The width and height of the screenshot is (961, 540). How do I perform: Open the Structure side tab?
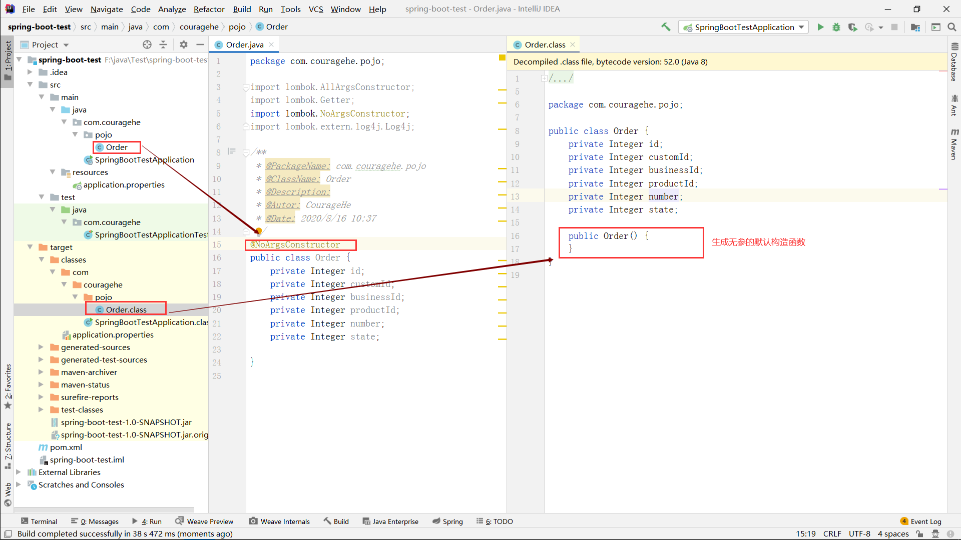[8, 446]
